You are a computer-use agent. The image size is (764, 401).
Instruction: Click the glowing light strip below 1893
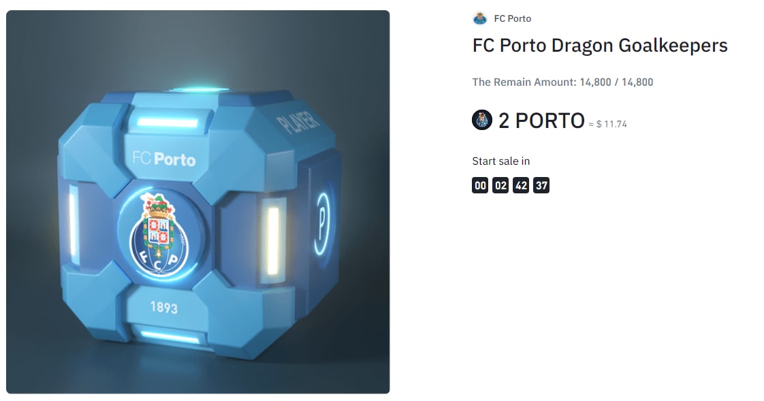[x=170, y=337]
